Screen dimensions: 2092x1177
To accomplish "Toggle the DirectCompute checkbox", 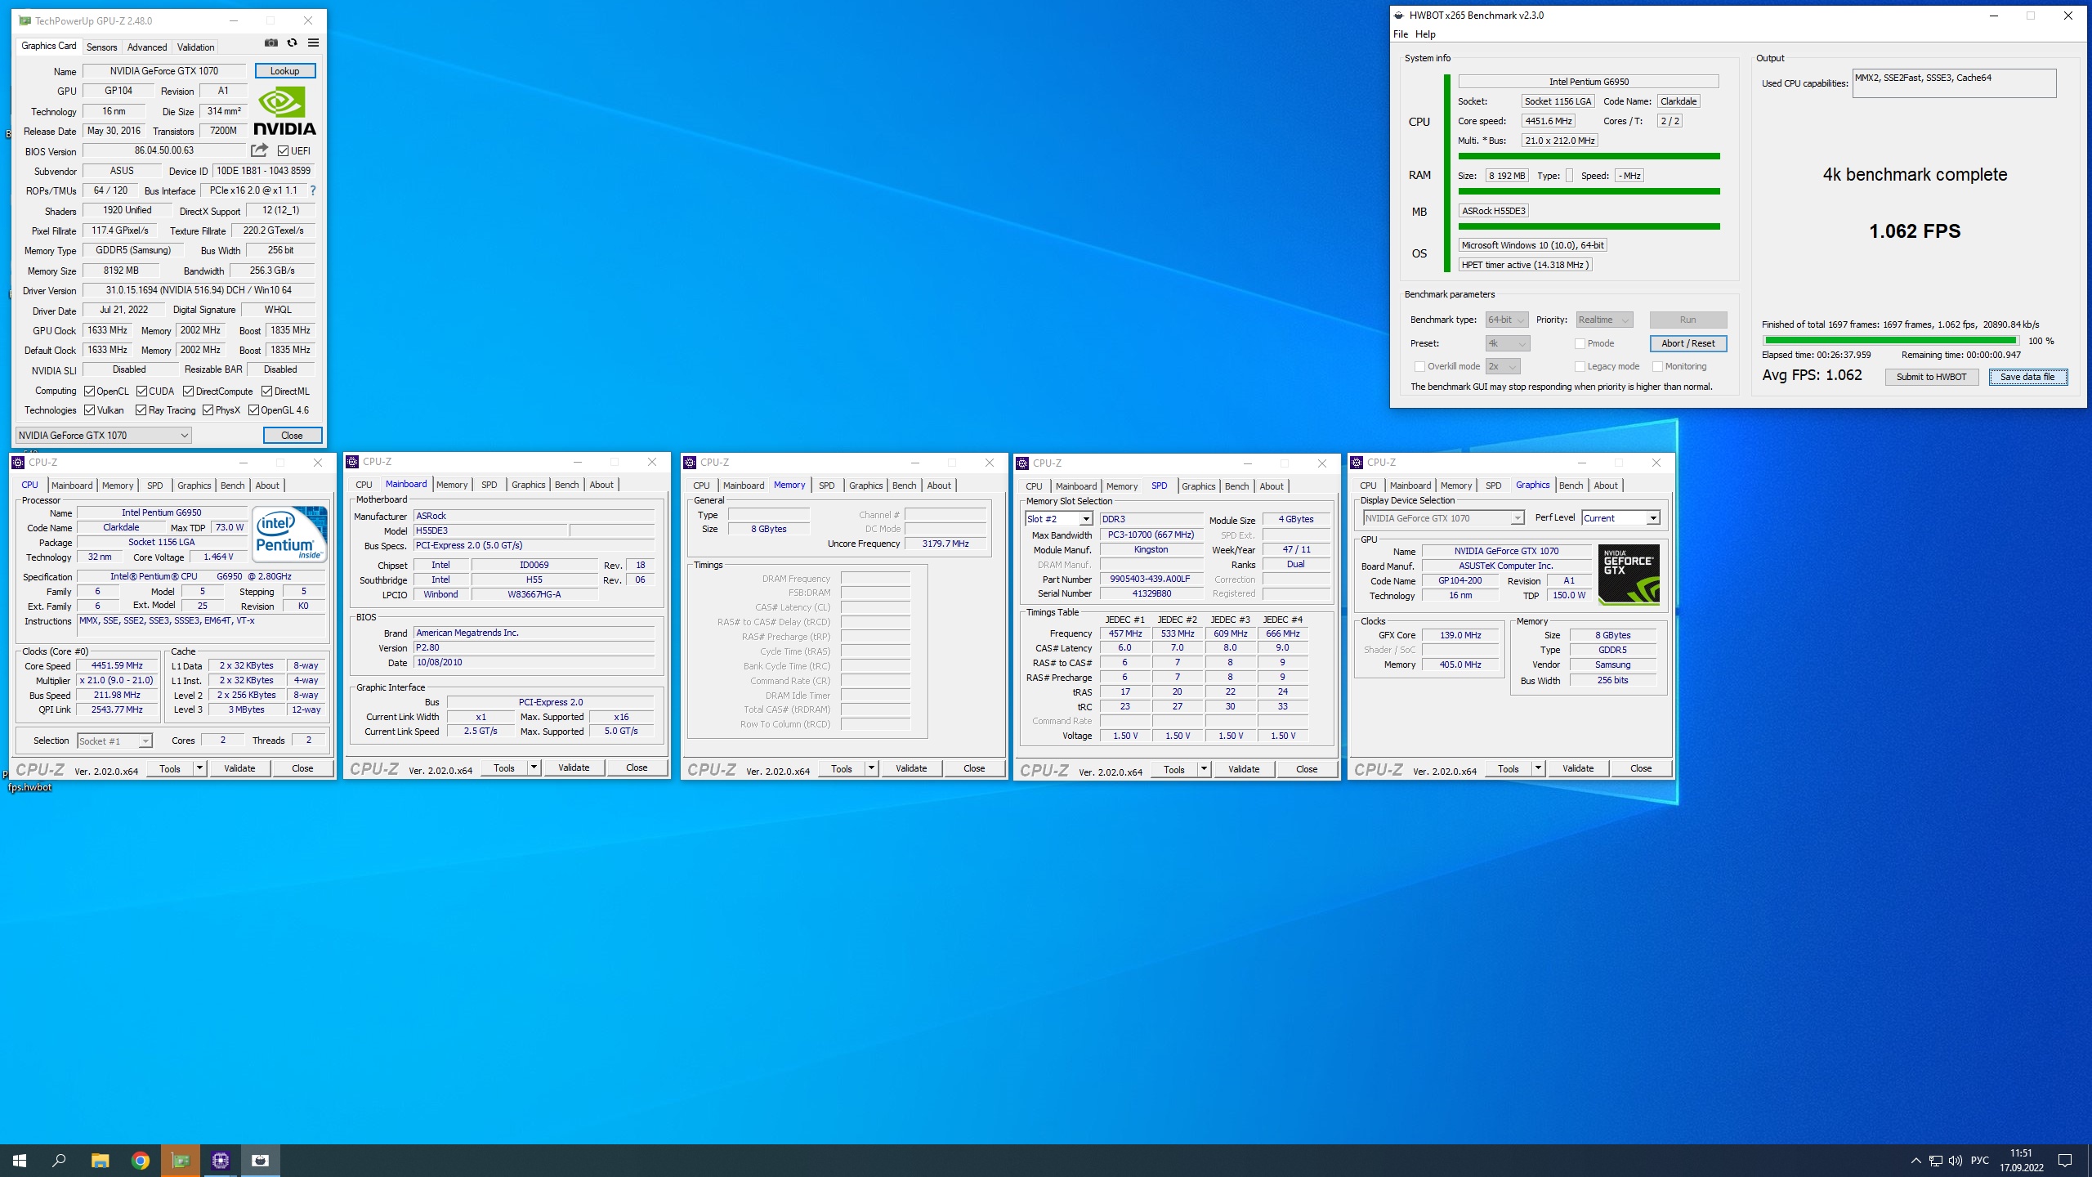I will tap(188, 391).
